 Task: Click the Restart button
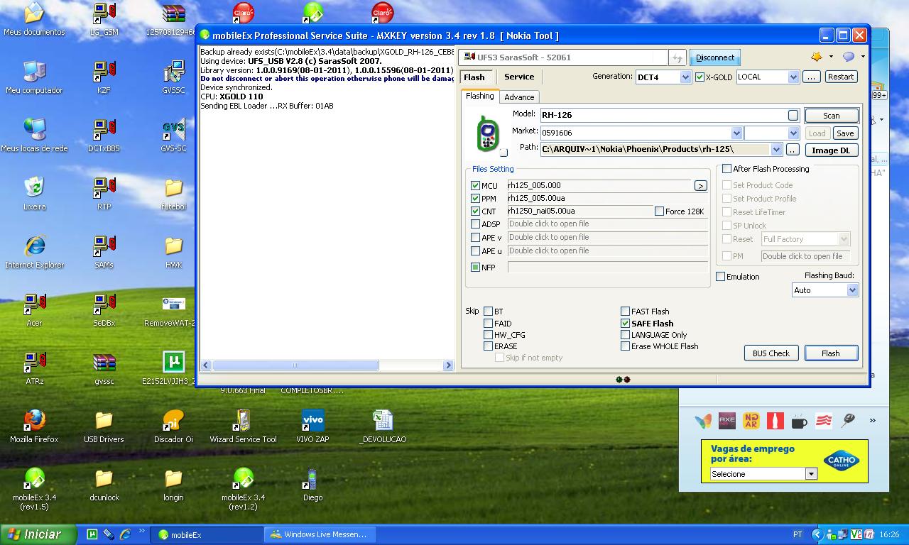tap(841, 77)
